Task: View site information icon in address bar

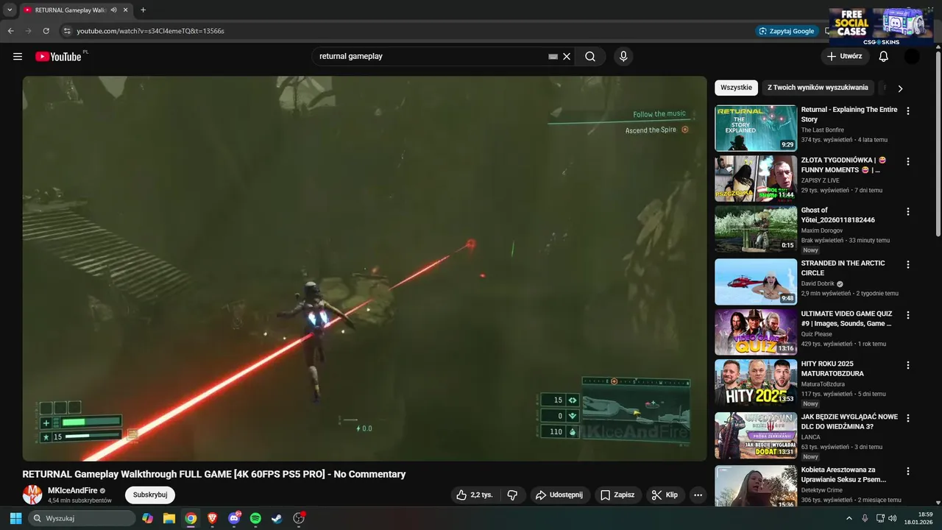Action: (66, 31)
